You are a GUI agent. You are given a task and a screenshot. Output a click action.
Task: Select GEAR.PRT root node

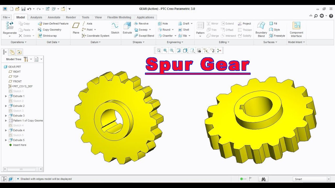pyautogui.click(x=12, y=67)
